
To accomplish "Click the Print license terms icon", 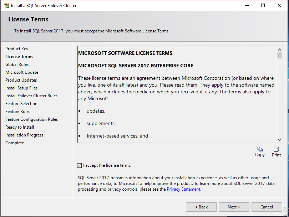I will coord(276,149).
